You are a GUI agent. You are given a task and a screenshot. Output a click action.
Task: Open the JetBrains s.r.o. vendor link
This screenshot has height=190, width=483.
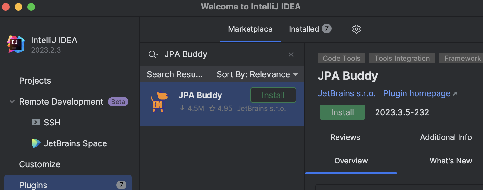pyautogui.click(x=347, y=93)
